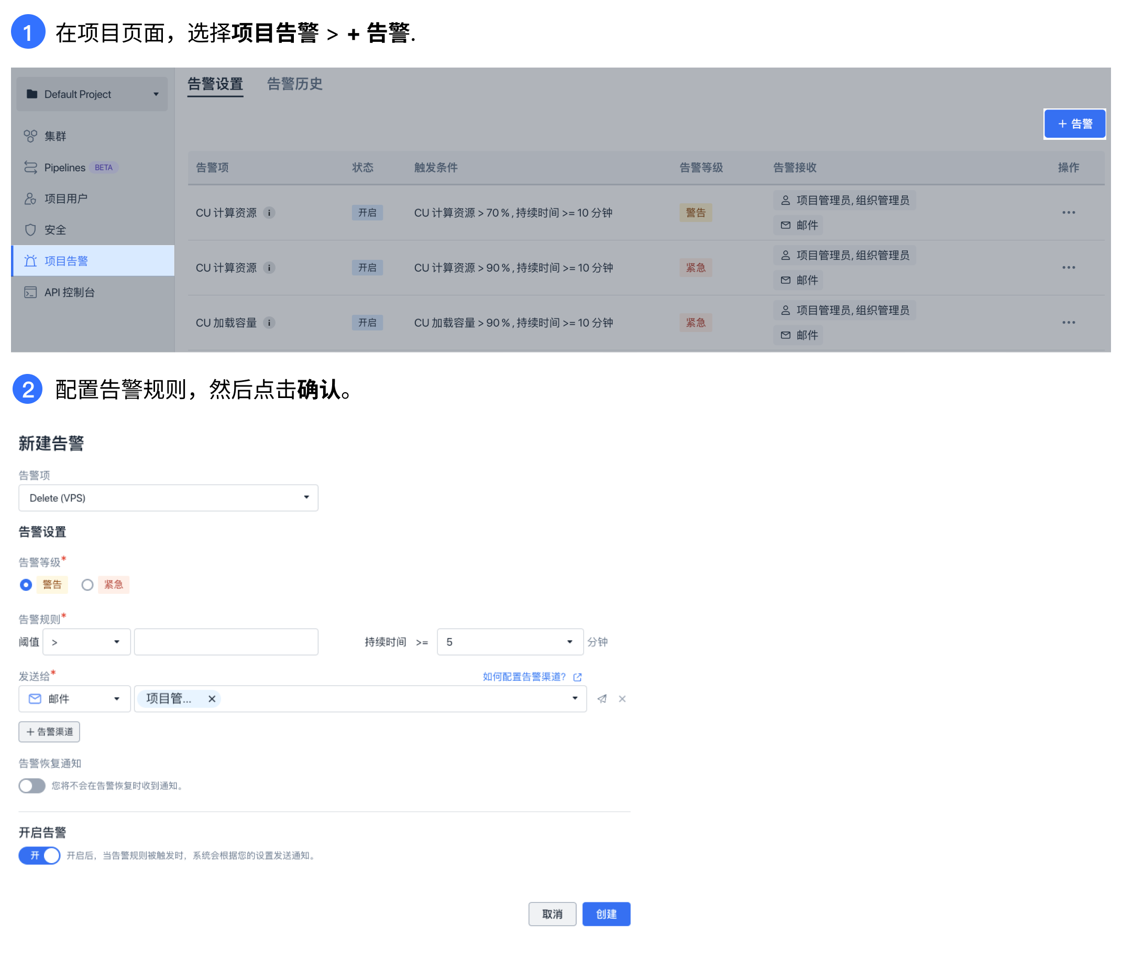Image resolution: width=1122 pixels, height=960 pixels.
Task: Select the 紧急 alert level radio
Action: (x=87, y=586)
